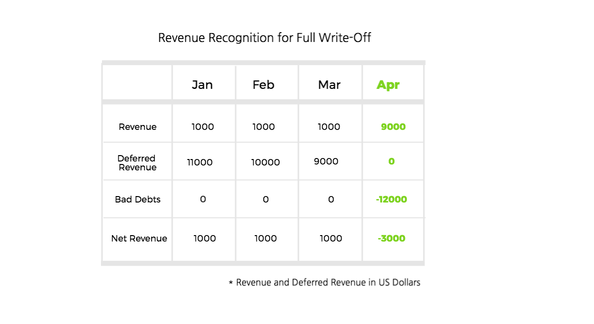594x324 pixels.
Task: Click the green 0 April deferred revenue
Action: (392, 162)
